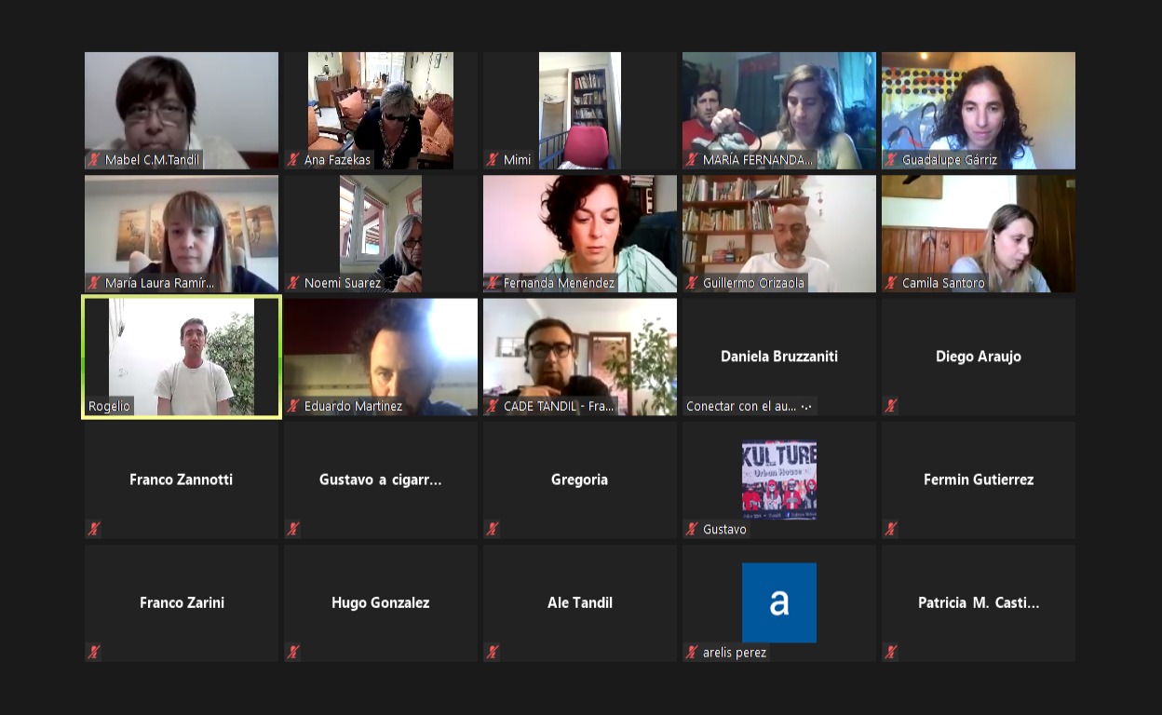Click the blue 'a' avatar of arelis perez
The height and width of the screenshot is (715, 1162).
779,602
